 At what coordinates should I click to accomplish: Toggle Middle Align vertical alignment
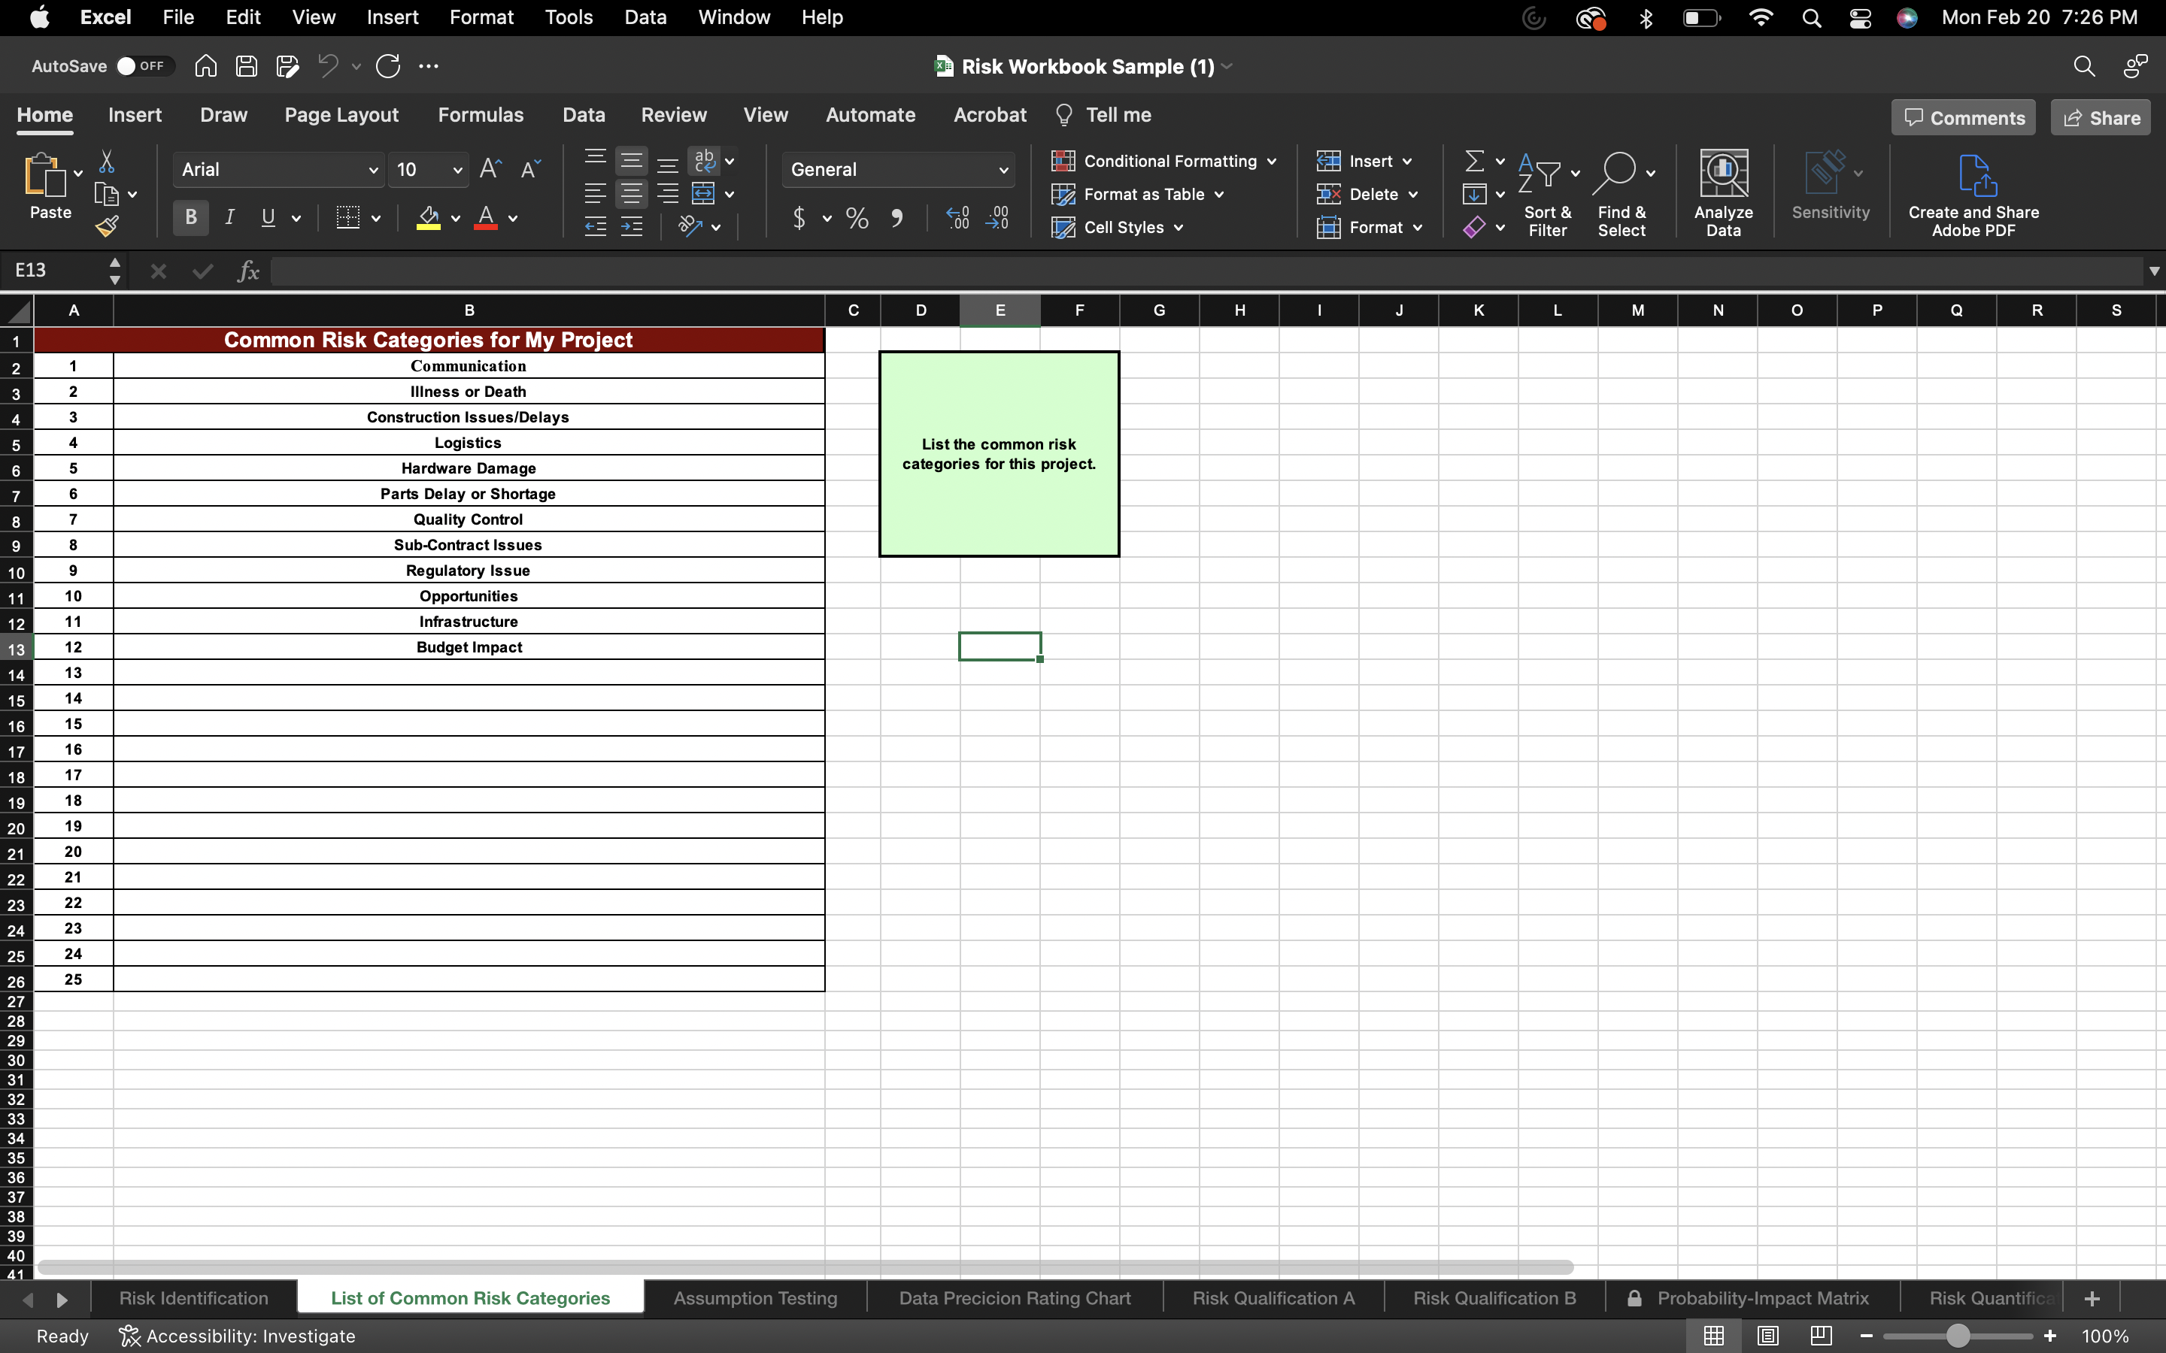[x=631, y=161]
